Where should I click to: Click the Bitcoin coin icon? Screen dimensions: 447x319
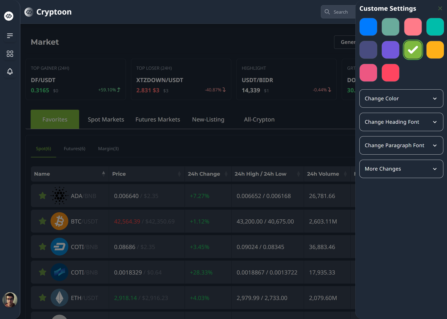click(x=59, y=221)
